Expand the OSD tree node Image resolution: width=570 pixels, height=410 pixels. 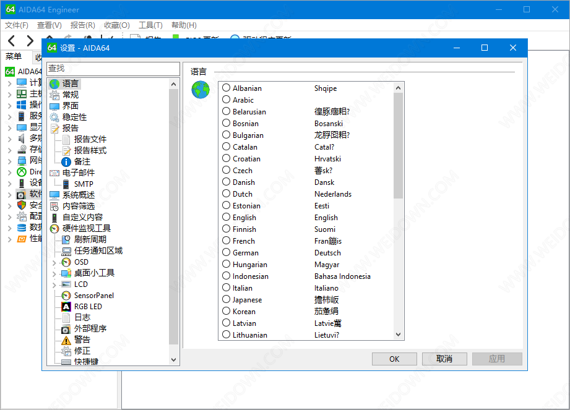pos(54,263)
